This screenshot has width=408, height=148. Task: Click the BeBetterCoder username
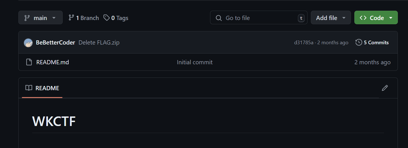[x=55, y=43]
